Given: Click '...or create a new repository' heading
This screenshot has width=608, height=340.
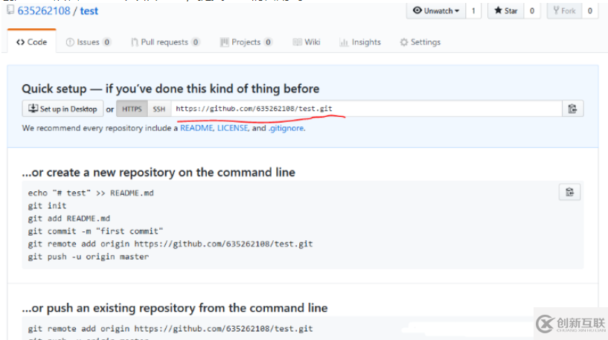Looking at the screenshot, I should (159, 173).
